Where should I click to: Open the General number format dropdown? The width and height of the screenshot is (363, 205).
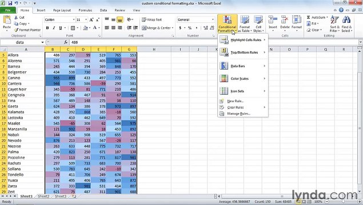click(213, 19)
